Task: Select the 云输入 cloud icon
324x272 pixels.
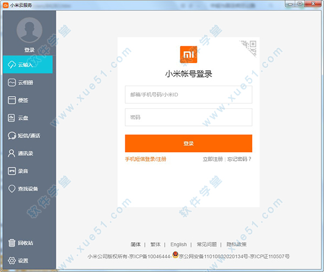Action: tap(12, 65)
